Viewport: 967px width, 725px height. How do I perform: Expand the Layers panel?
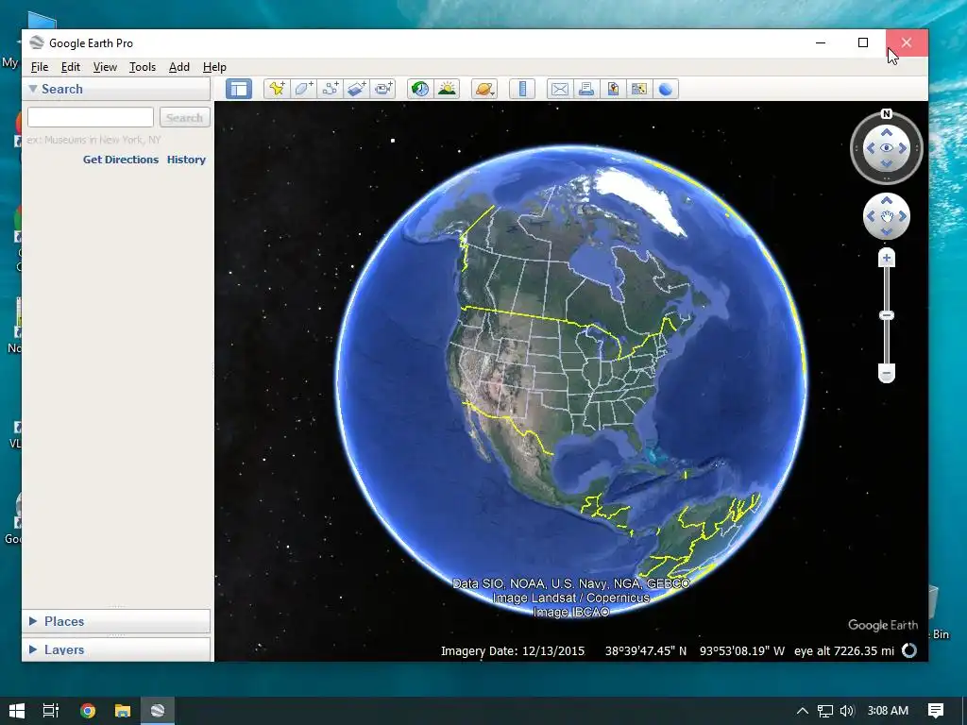[33, 649]
